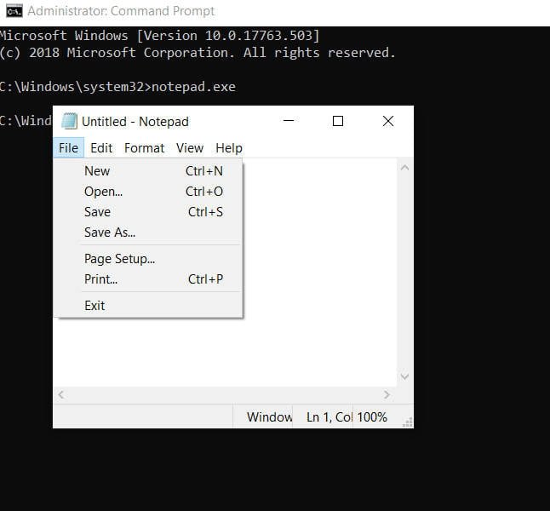
Task: Click the Administrator: Command Prompt title text
Action: coord(121,11)
